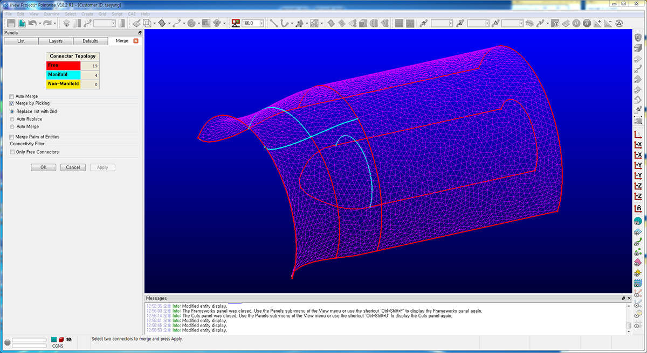Open the Redo history dropdown arrow
Screen dimensions: 647x353
pyautogui.click(x=54, y=24)
